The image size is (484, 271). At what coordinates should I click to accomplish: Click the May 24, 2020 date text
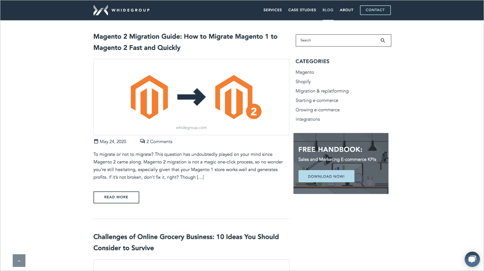coord(113,142)
